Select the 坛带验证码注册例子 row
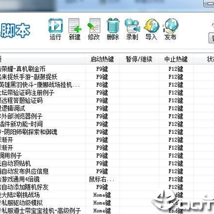 click(x=107, y=93)
